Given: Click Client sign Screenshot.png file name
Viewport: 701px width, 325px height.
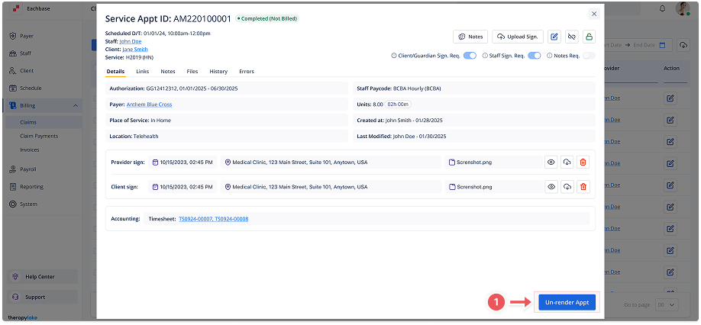Looking at the screenshot, I should click(474, 187).
